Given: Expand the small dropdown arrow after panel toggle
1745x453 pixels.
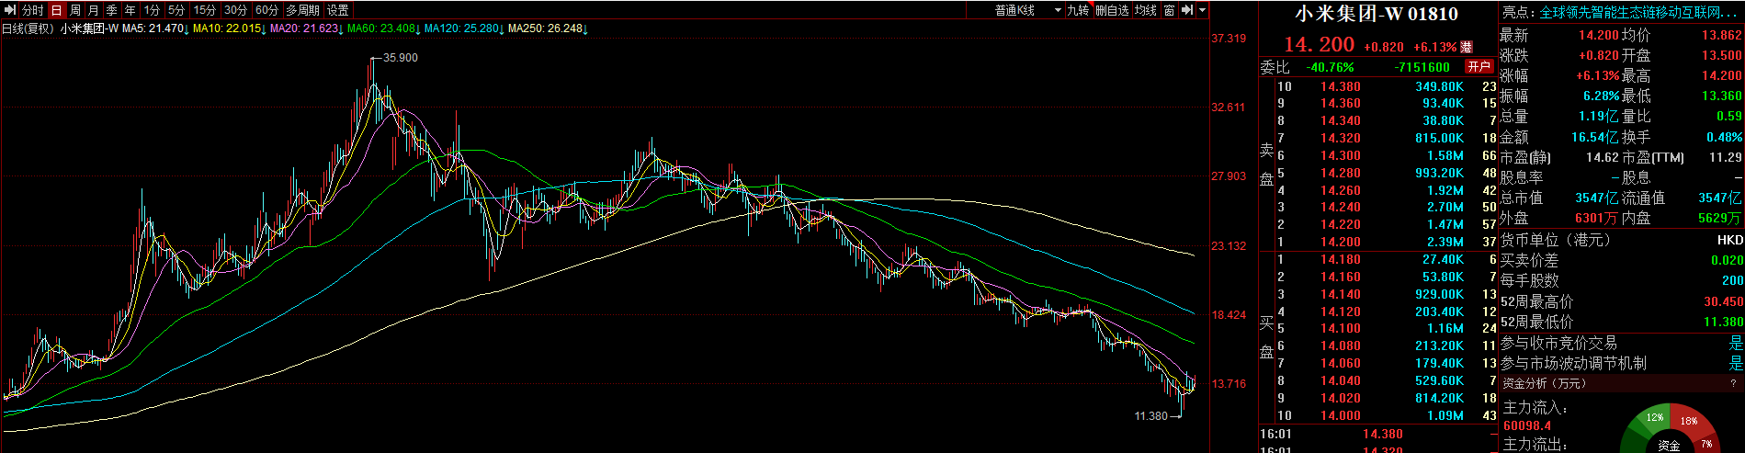Looking at the screenshot, I should coord(1202,10).
